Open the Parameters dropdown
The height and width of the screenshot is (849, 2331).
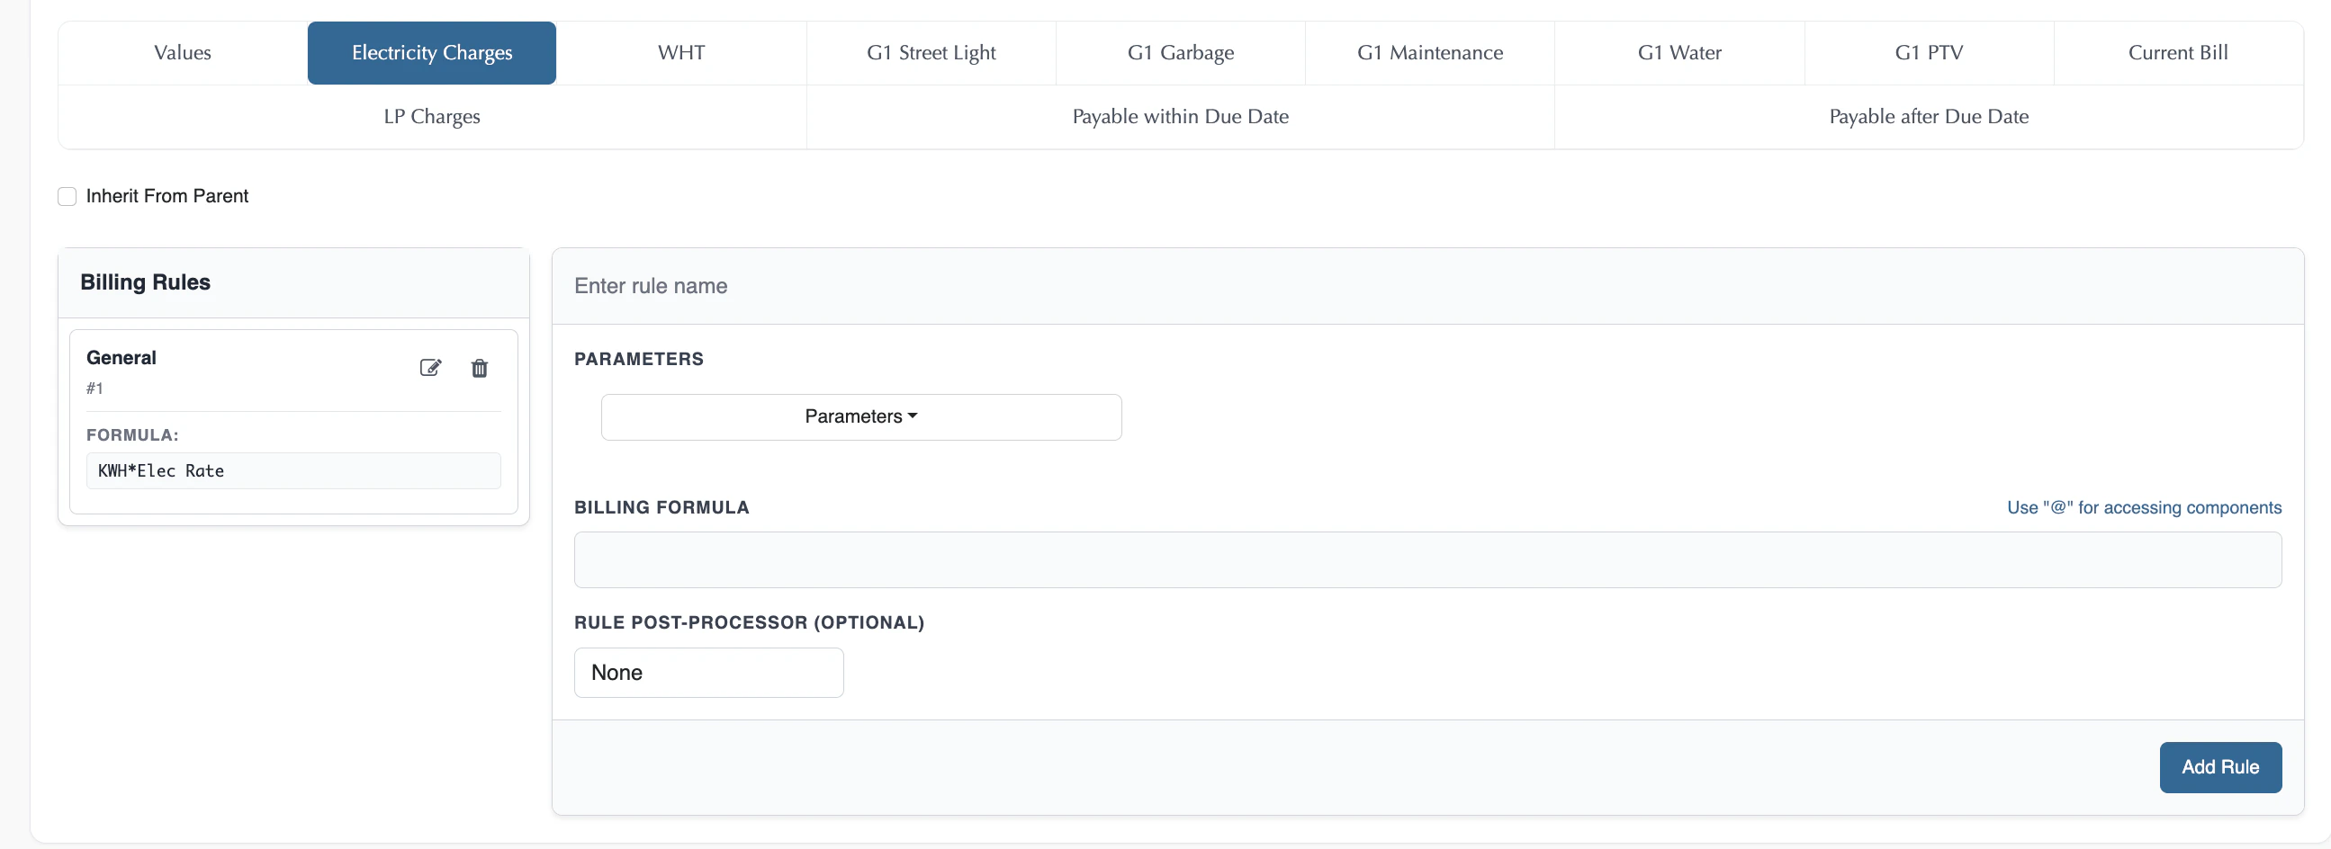coord(860,416)
